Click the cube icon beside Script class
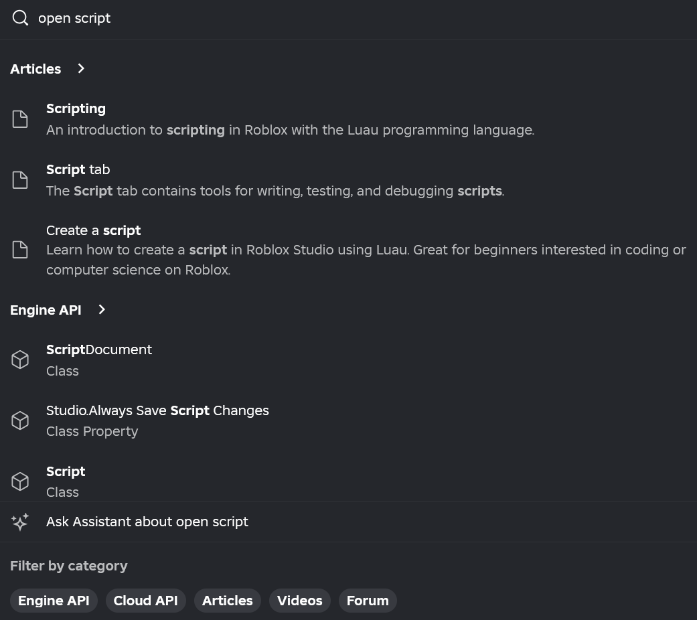The height and width of the screenshot is (620, 697). point(20,481)
